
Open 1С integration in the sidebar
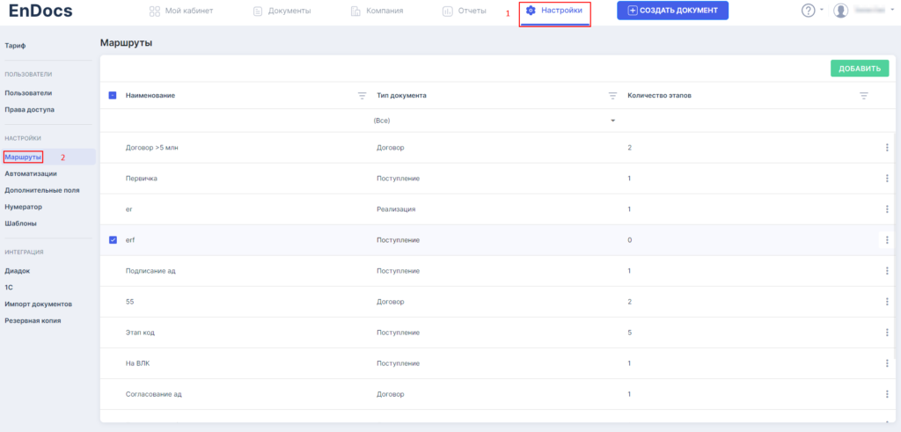pos(9,287)
